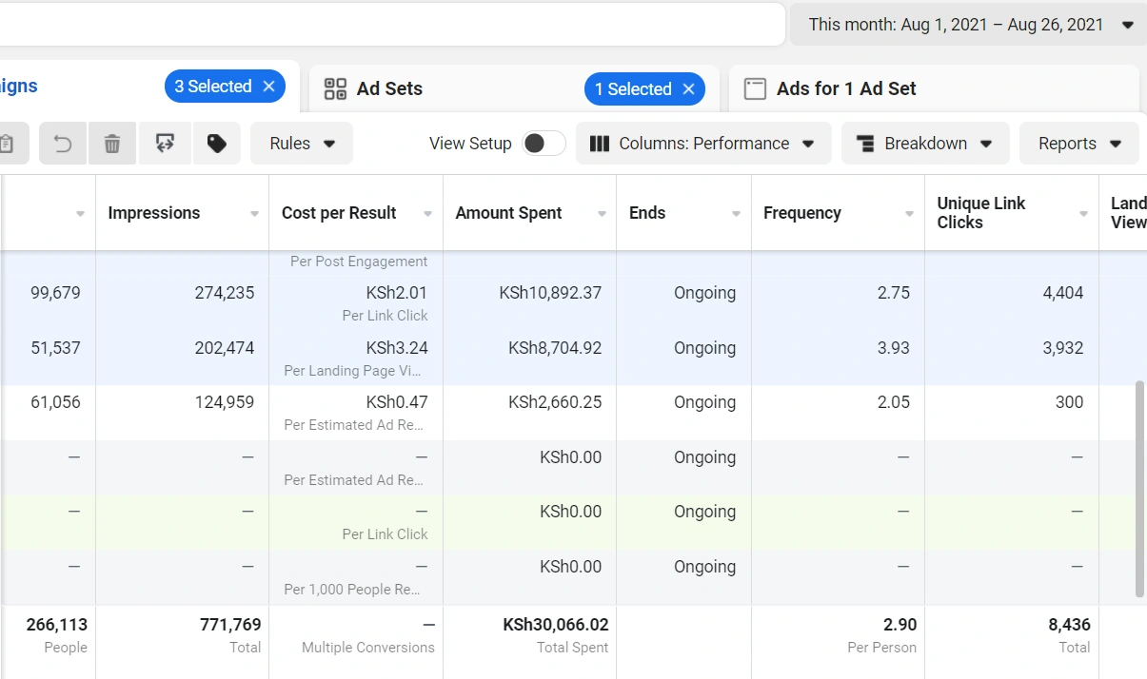
Task: Sort by Cost per Result header
Action: tap(339, 213)
